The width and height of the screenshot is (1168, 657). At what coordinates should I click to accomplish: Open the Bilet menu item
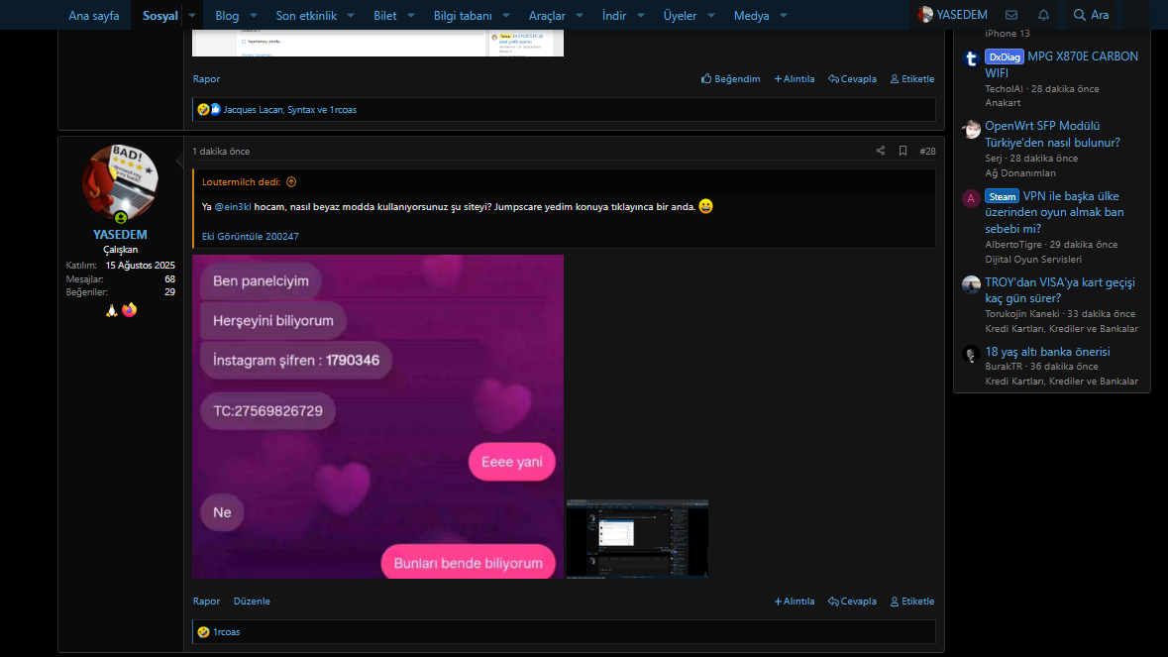pos(385,15)
